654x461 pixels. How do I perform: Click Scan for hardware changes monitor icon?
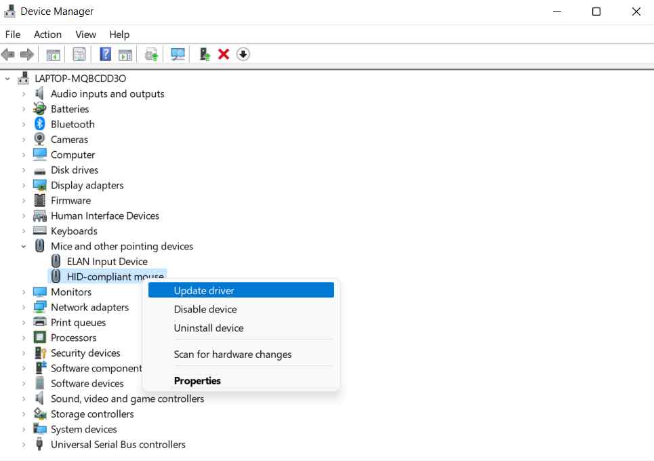(178, 55)
